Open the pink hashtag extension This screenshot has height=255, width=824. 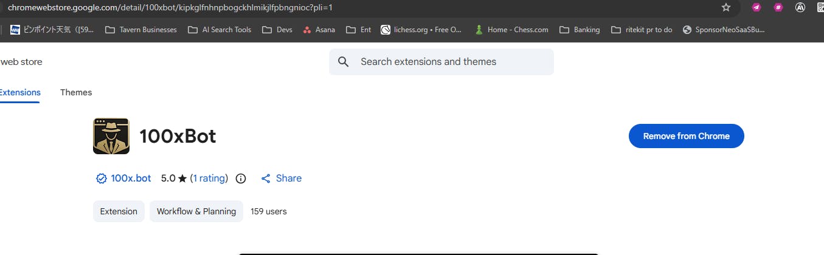pyautogui.click(x=778, y=7)
